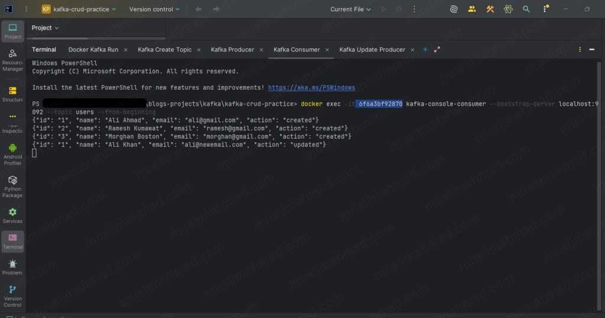Hide the terminal tool window
Viewport: 605px width, 318px height.
tap(592, 50)
